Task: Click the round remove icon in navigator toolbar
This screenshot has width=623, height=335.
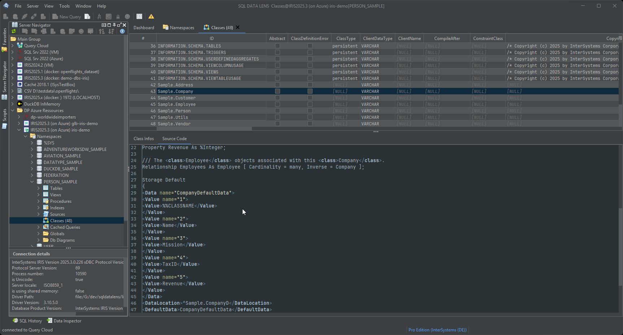Action: click(x=81, y=31)
